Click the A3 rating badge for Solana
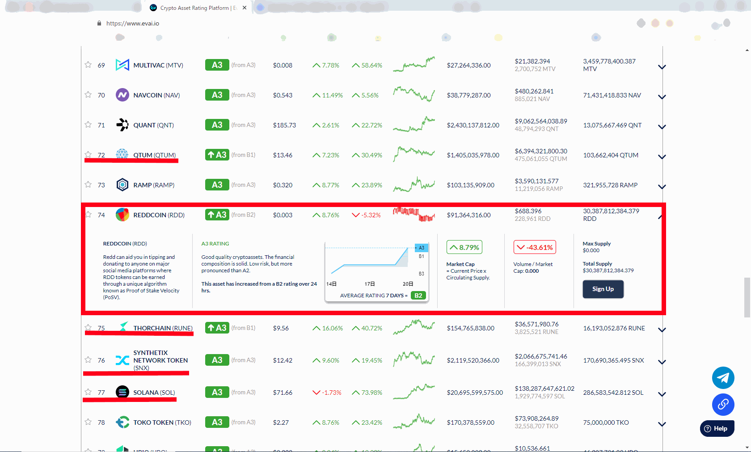Image resolution: width=751 pixels, height=452 pixels. (x=217, y=393)
